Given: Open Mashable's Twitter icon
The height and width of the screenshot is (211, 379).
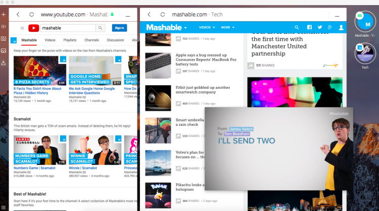Looking at the screenshot, I should click(x=320, y=27).
